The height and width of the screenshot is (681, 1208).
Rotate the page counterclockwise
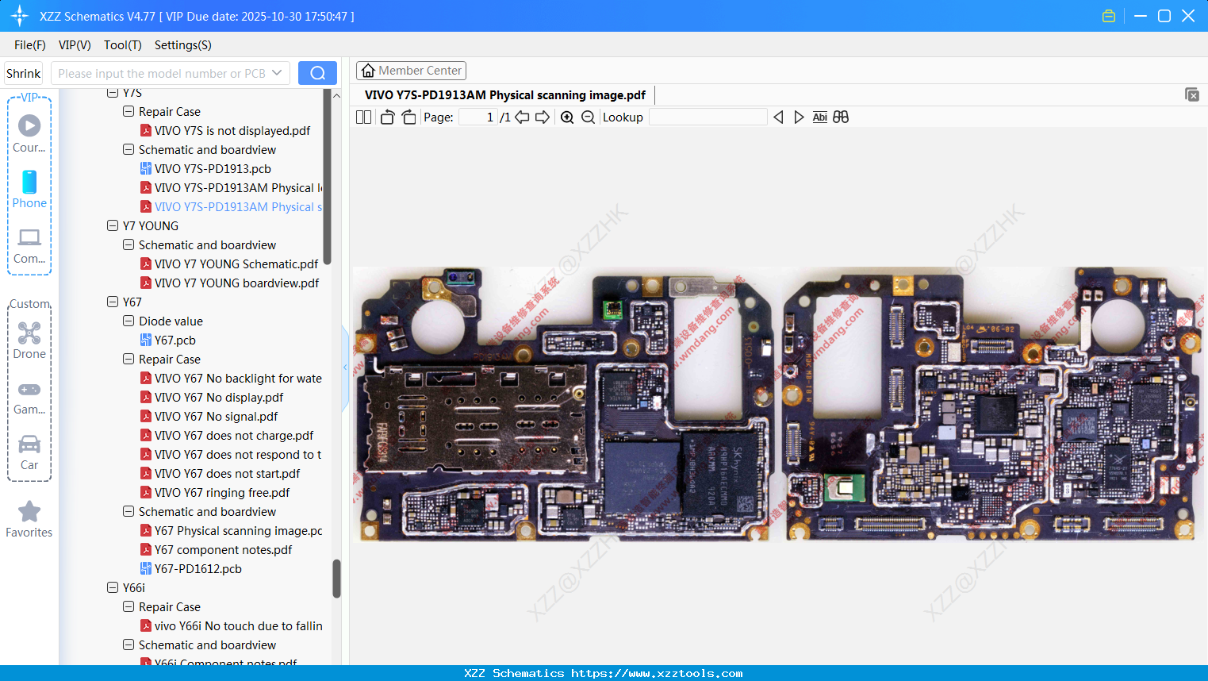click(387, 117)
